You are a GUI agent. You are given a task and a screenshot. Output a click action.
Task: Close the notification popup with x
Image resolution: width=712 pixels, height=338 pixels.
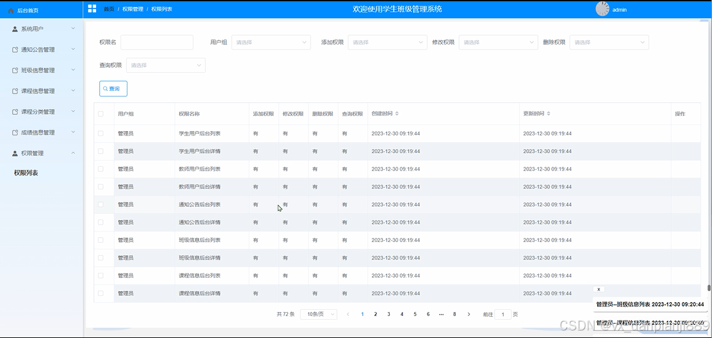599,289
